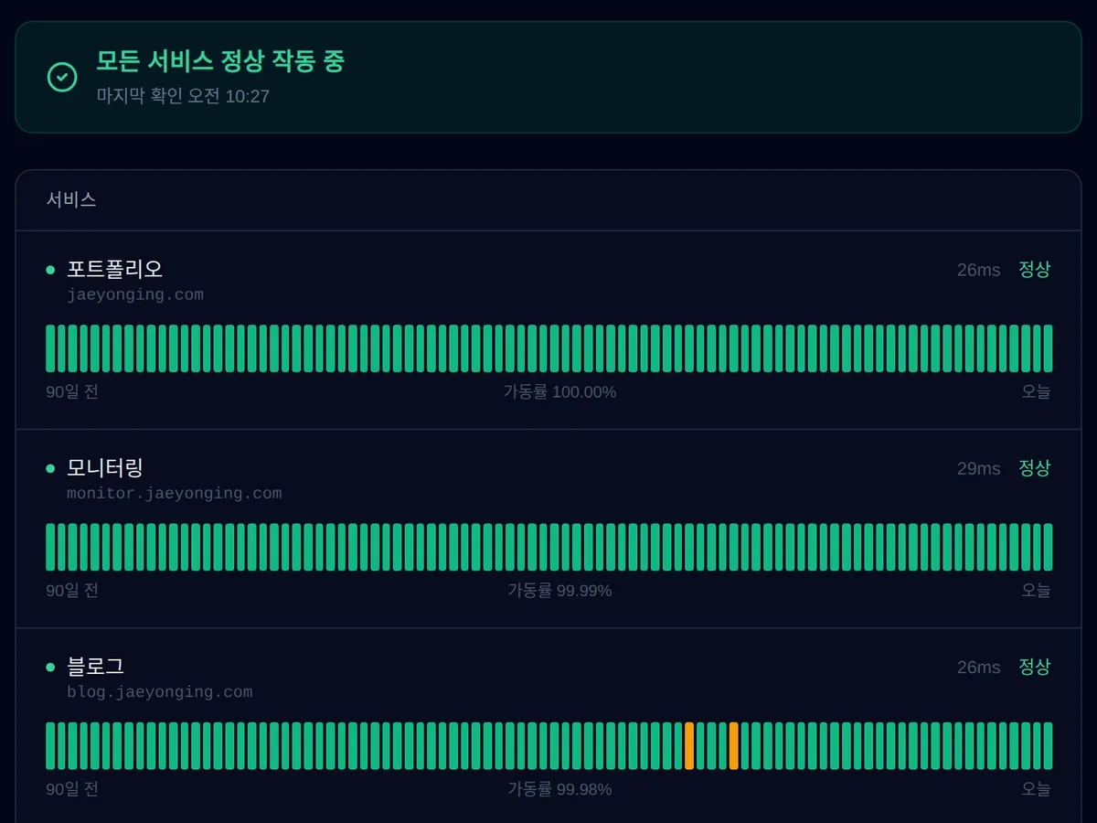Click 블로그's 26ms response time
This screenshot has height=823, width=1097.
click(x=979, y=668)
